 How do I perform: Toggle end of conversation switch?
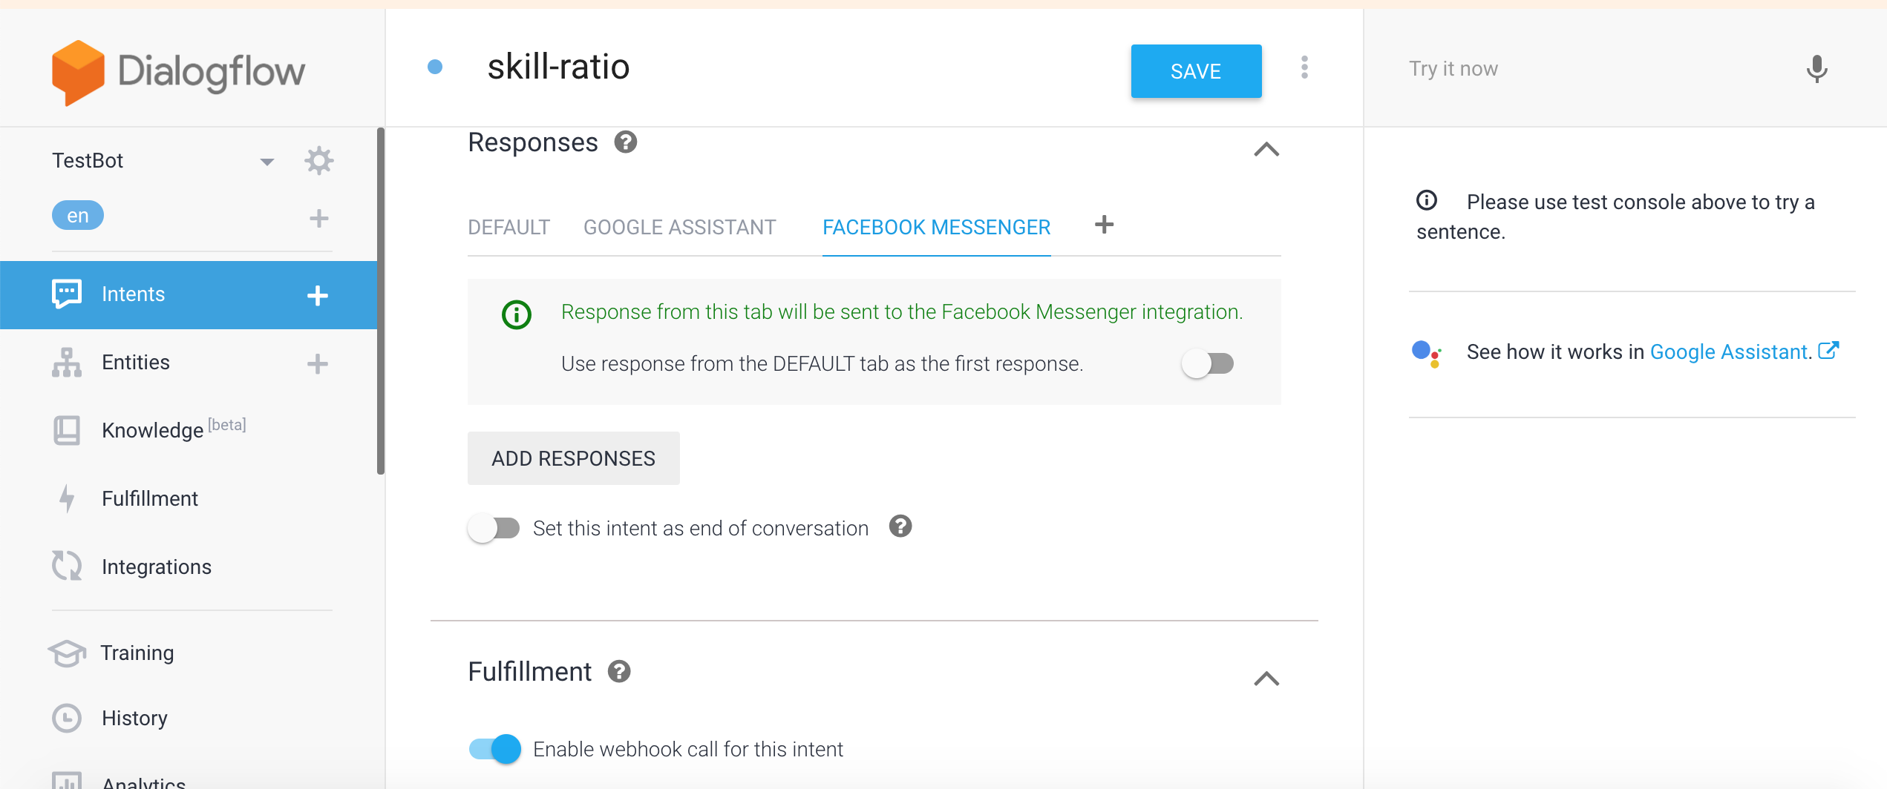click(x=494, y=528)
